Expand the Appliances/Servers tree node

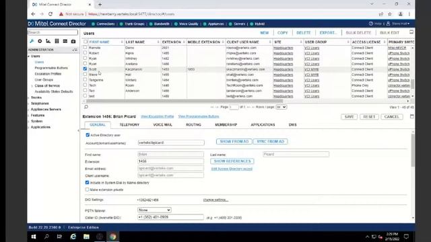[x=28, y=110]
